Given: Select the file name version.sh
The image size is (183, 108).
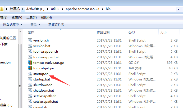Looking at the screenshot, I should (41, 40).
